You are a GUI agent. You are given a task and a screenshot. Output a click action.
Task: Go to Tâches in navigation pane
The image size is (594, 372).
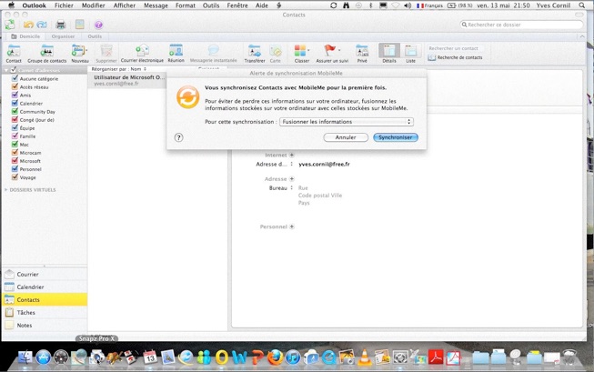[x=45, y=313]
